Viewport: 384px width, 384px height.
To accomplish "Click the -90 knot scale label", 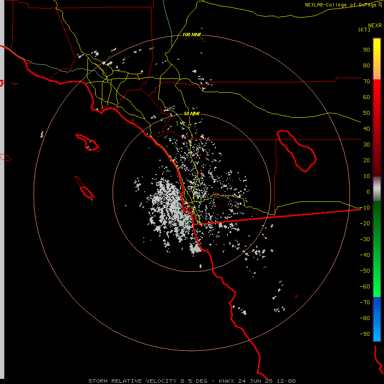I will pos(365,334).
